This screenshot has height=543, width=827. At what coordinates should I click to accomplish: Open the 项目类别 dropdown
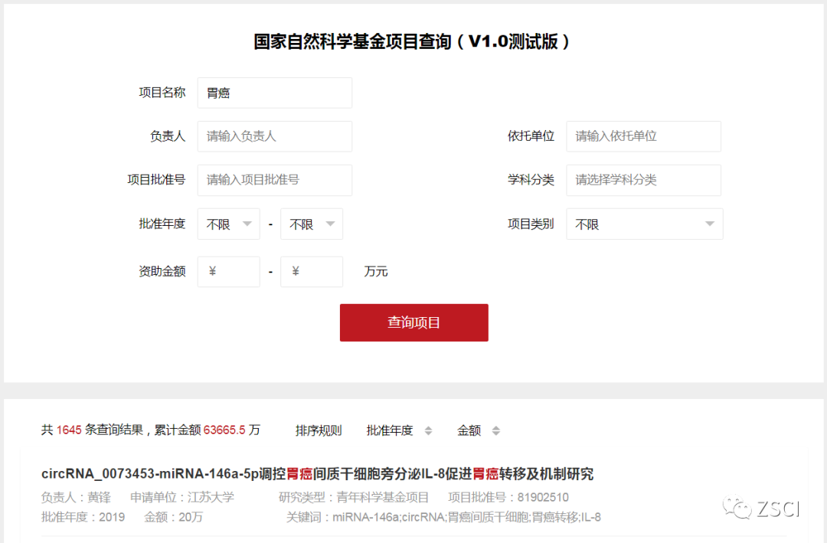644,224
